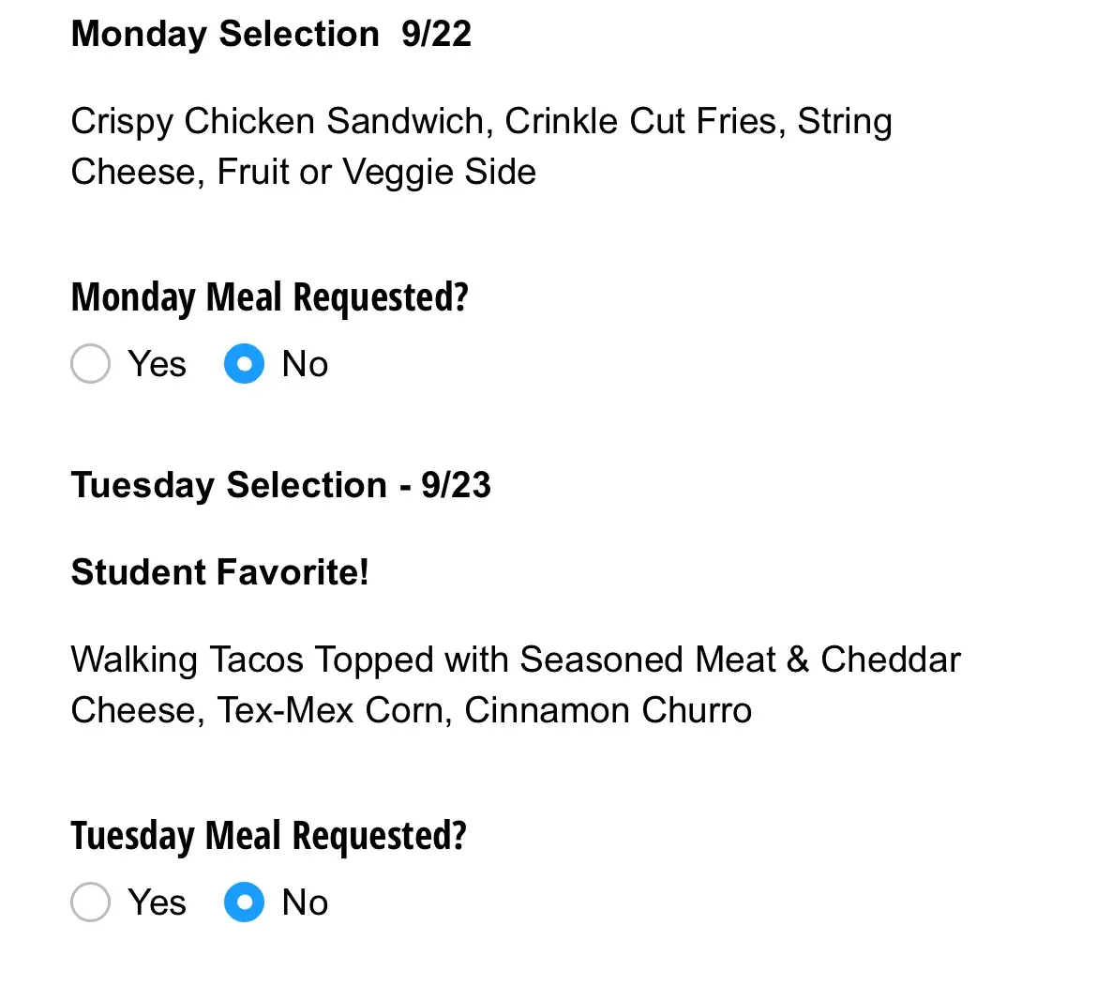The width and height of the screenshot is (1097, 986).
Task: Click the Tuesday Meal Requested? question text
Action: point(268,836)
